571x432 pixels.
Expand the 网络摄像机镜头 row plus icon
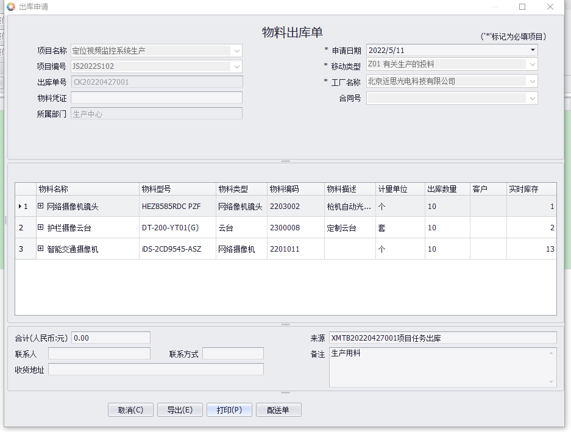pos(41,207)
